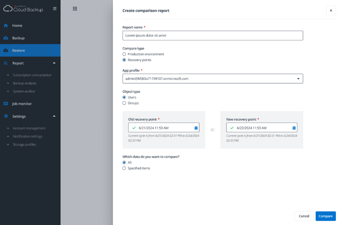Open the App profile dropdown
This screenshot has height=225, width=344.
[x=213, y=79]
